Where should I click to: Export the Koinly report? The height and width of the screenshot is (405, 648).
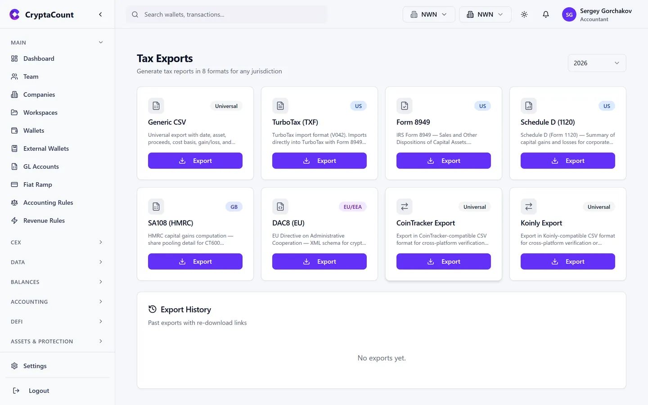point(568,261)
